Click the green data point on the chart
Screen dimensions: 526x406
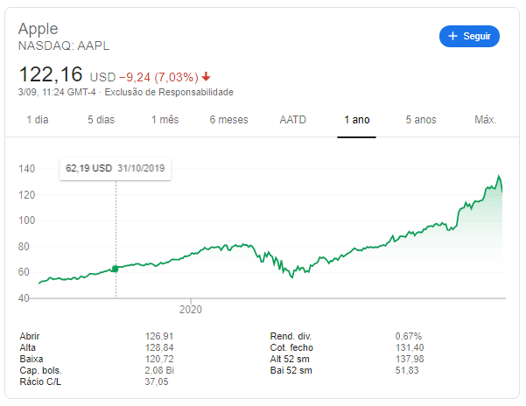pos(116,269)
